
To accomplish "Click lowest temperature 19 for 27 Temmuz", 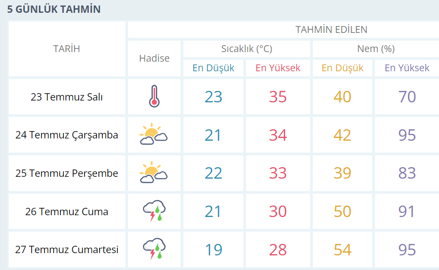I will (x=214, y=249).
